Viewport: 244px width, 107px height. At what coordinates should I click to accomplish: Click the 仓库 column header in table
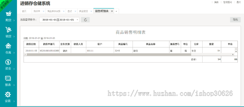(x=196, y=44)
